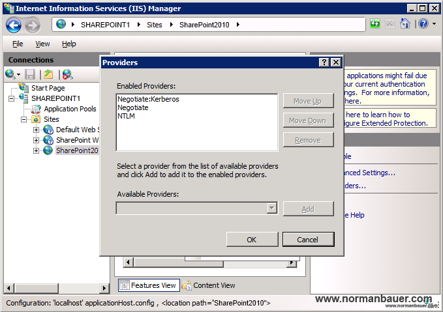This screenshot has width=443, height=312.
Task: Collapse the Sites tree node
Action: coord(23,120)
